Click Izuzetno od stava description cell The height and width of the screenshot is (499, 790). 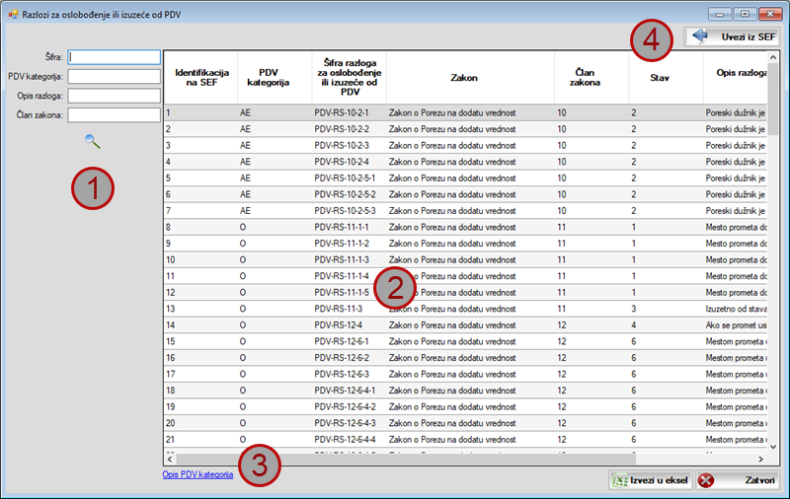click(736, 309)
